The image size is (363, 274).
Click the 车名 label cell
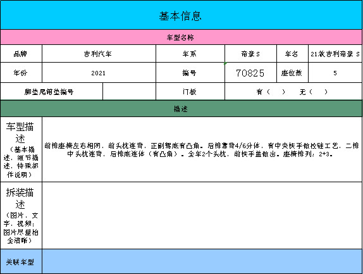292,54
